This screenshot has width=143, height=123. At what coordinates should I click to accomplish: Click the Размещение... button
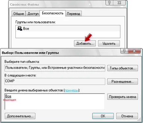coord(123,81)
